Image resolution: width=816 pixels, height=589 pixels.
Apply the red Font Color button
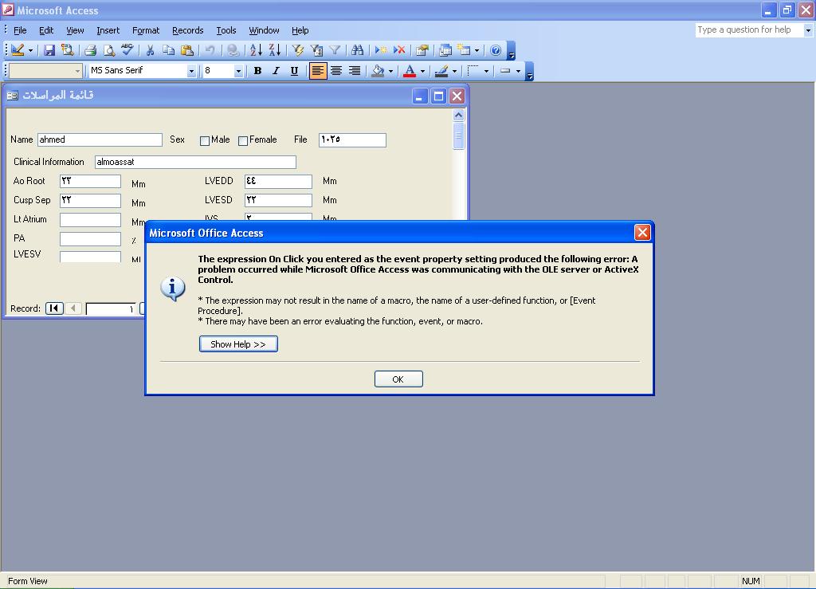[410, 71]
